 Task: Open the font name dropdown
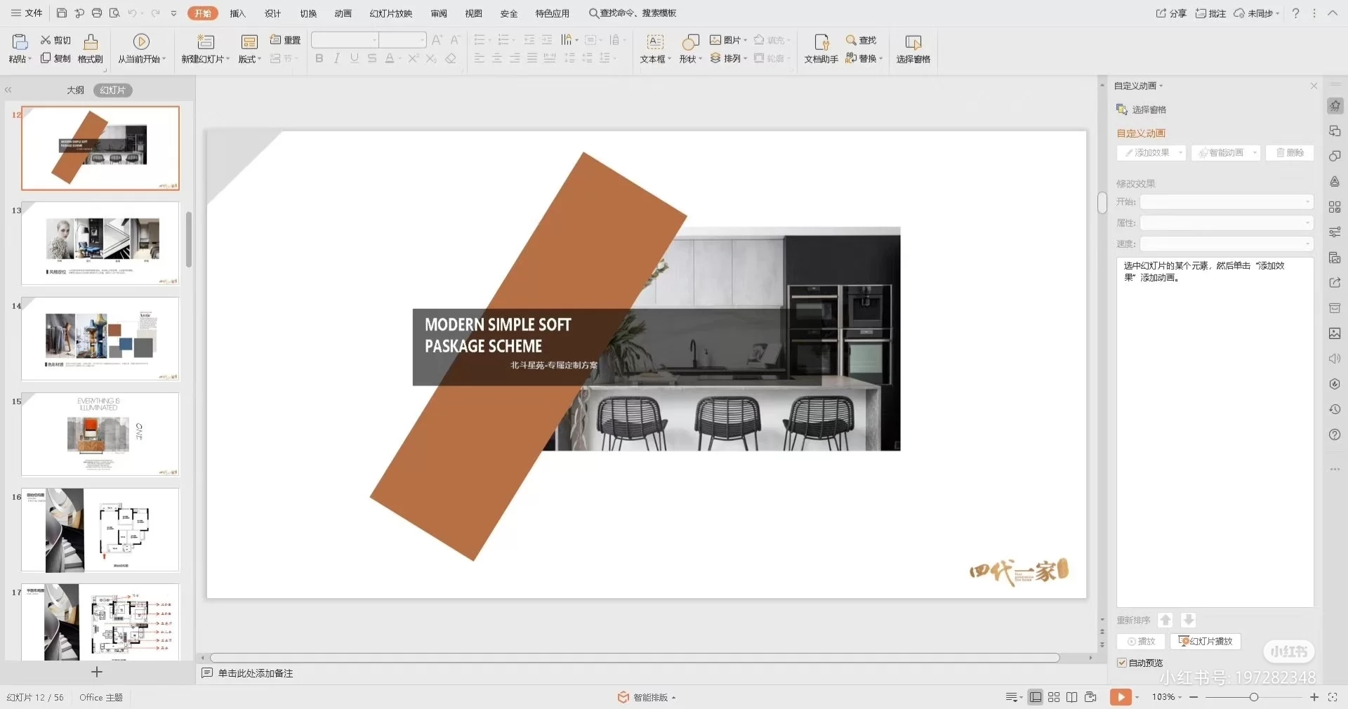click(375, 40)
